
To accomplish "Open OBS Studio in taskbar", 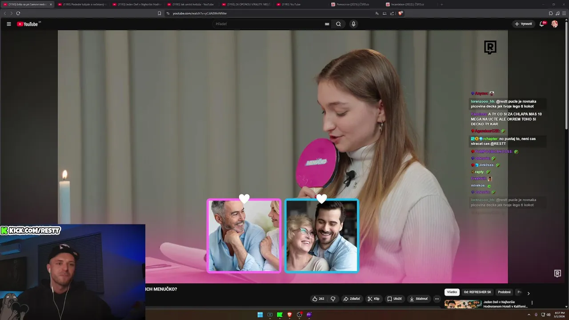I will 300,315.
